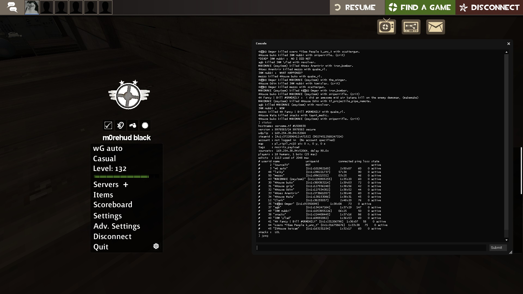Viewport: 523px width, 294px height.
Task: Open Adv. Settings
Action: click(x=117, y=226)
